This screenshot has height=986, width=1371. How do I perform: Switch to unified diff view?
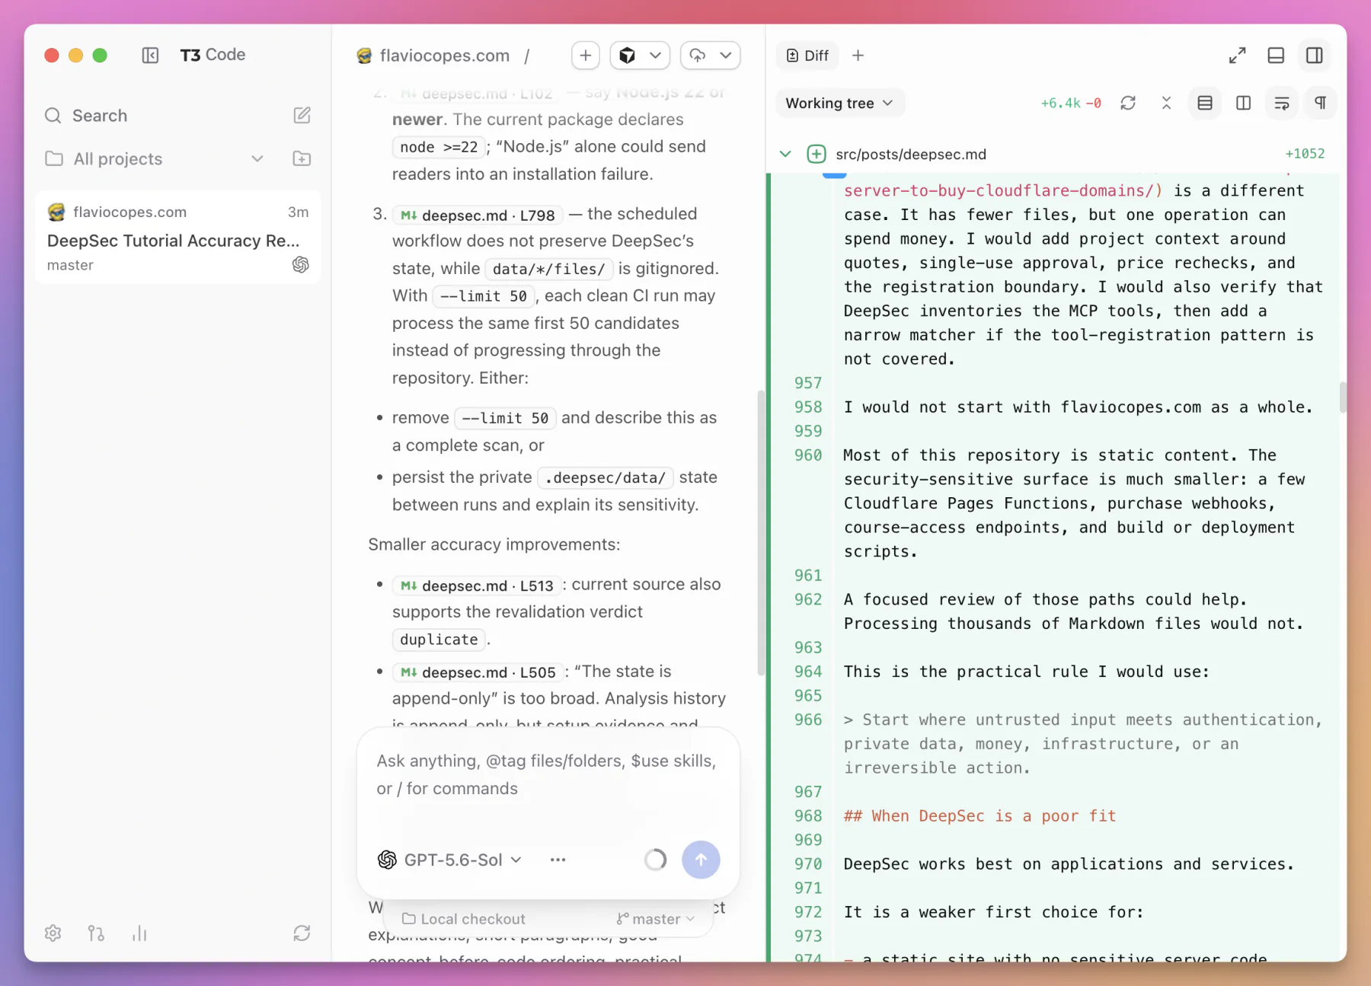1205,103
